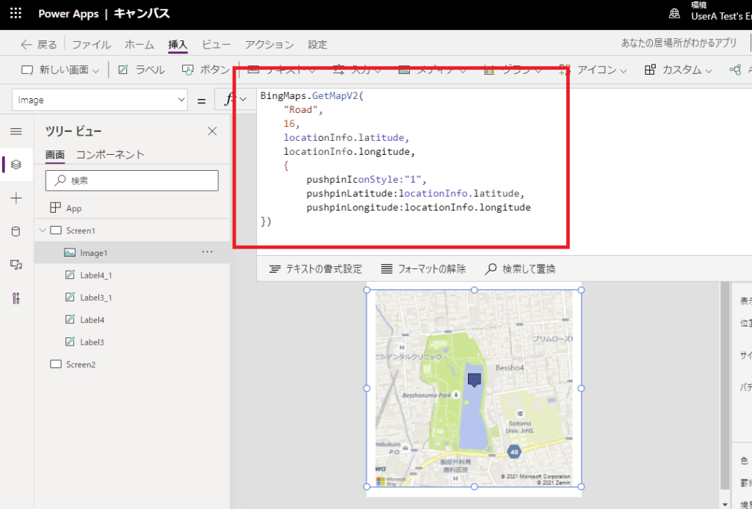The image size is (752, 509).
Task: Open the 設定 tab
Action: coord(317,45)
